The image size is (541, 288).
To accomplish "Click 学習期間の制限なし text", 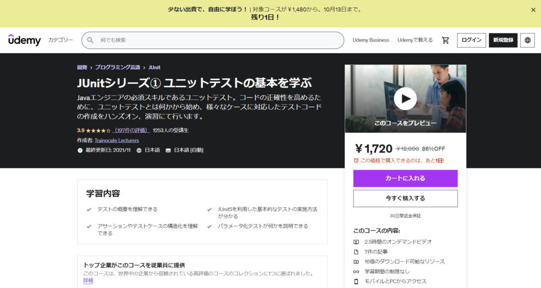I will [x=387, y=272].
